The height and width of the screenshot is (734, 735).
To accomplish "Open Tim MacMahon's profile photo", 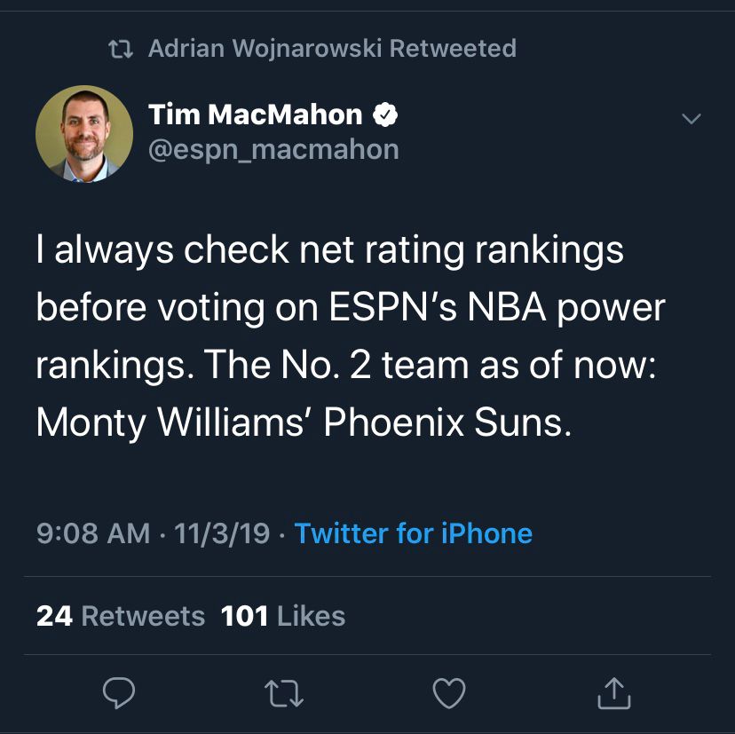I will tap(83, 134).
